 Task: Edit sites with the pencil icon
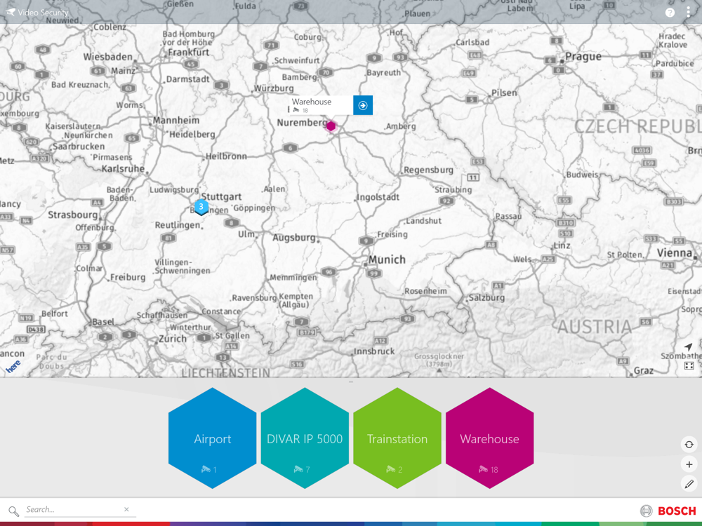[689, 483]
